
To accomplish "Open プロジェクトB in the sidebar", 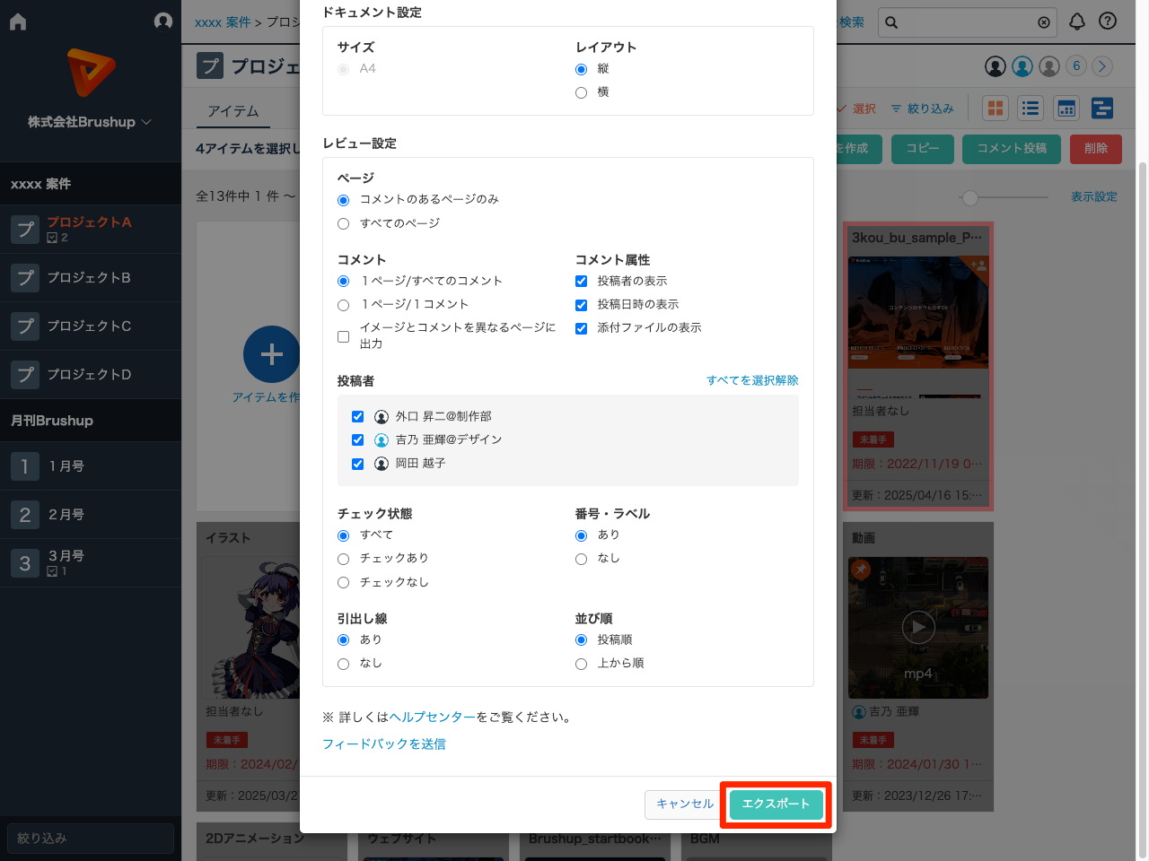I will click(89, 278).
